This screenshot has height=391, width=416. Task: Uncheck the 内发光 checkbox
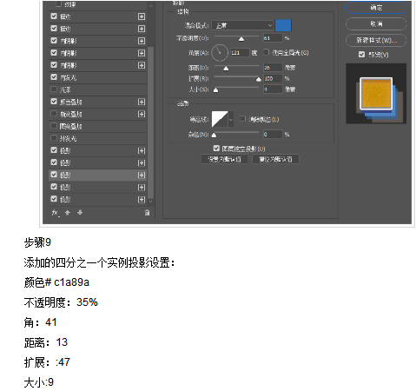[54, 77]
